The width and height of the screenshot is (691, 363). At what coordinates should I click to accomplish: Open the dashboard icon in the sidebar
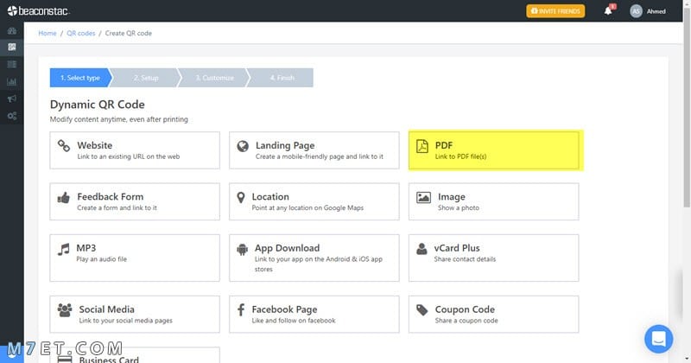[x=12, y=31]
